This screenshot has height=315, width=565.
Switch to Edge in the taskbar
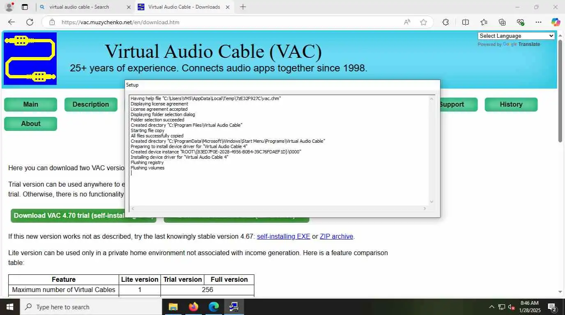coord(214,307)
